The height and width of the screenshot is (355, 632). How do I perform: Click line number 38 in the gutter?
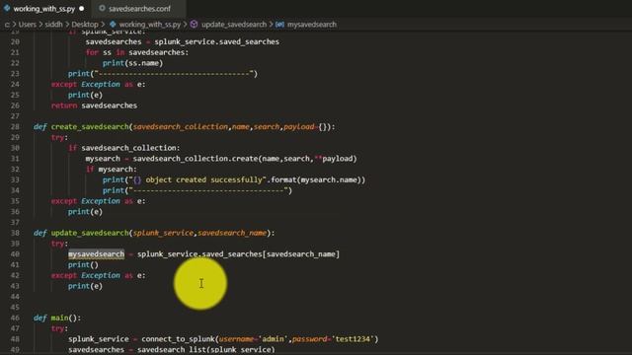(x=15, y=233)
